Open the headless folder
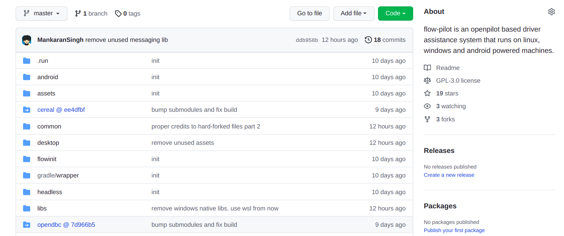Image resolution: width=564 pixels, height=236 pixels. pyautogui.click(x=50, y=192)
